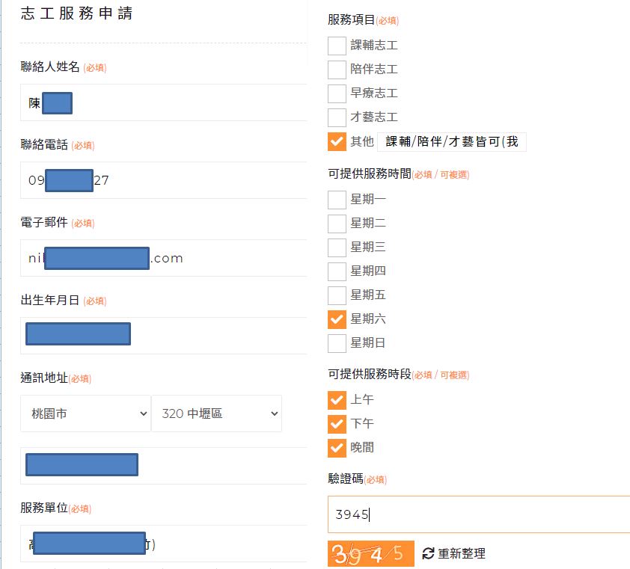
Task: Check the 早療志工 service option
Action: click(x=336, y=93)
